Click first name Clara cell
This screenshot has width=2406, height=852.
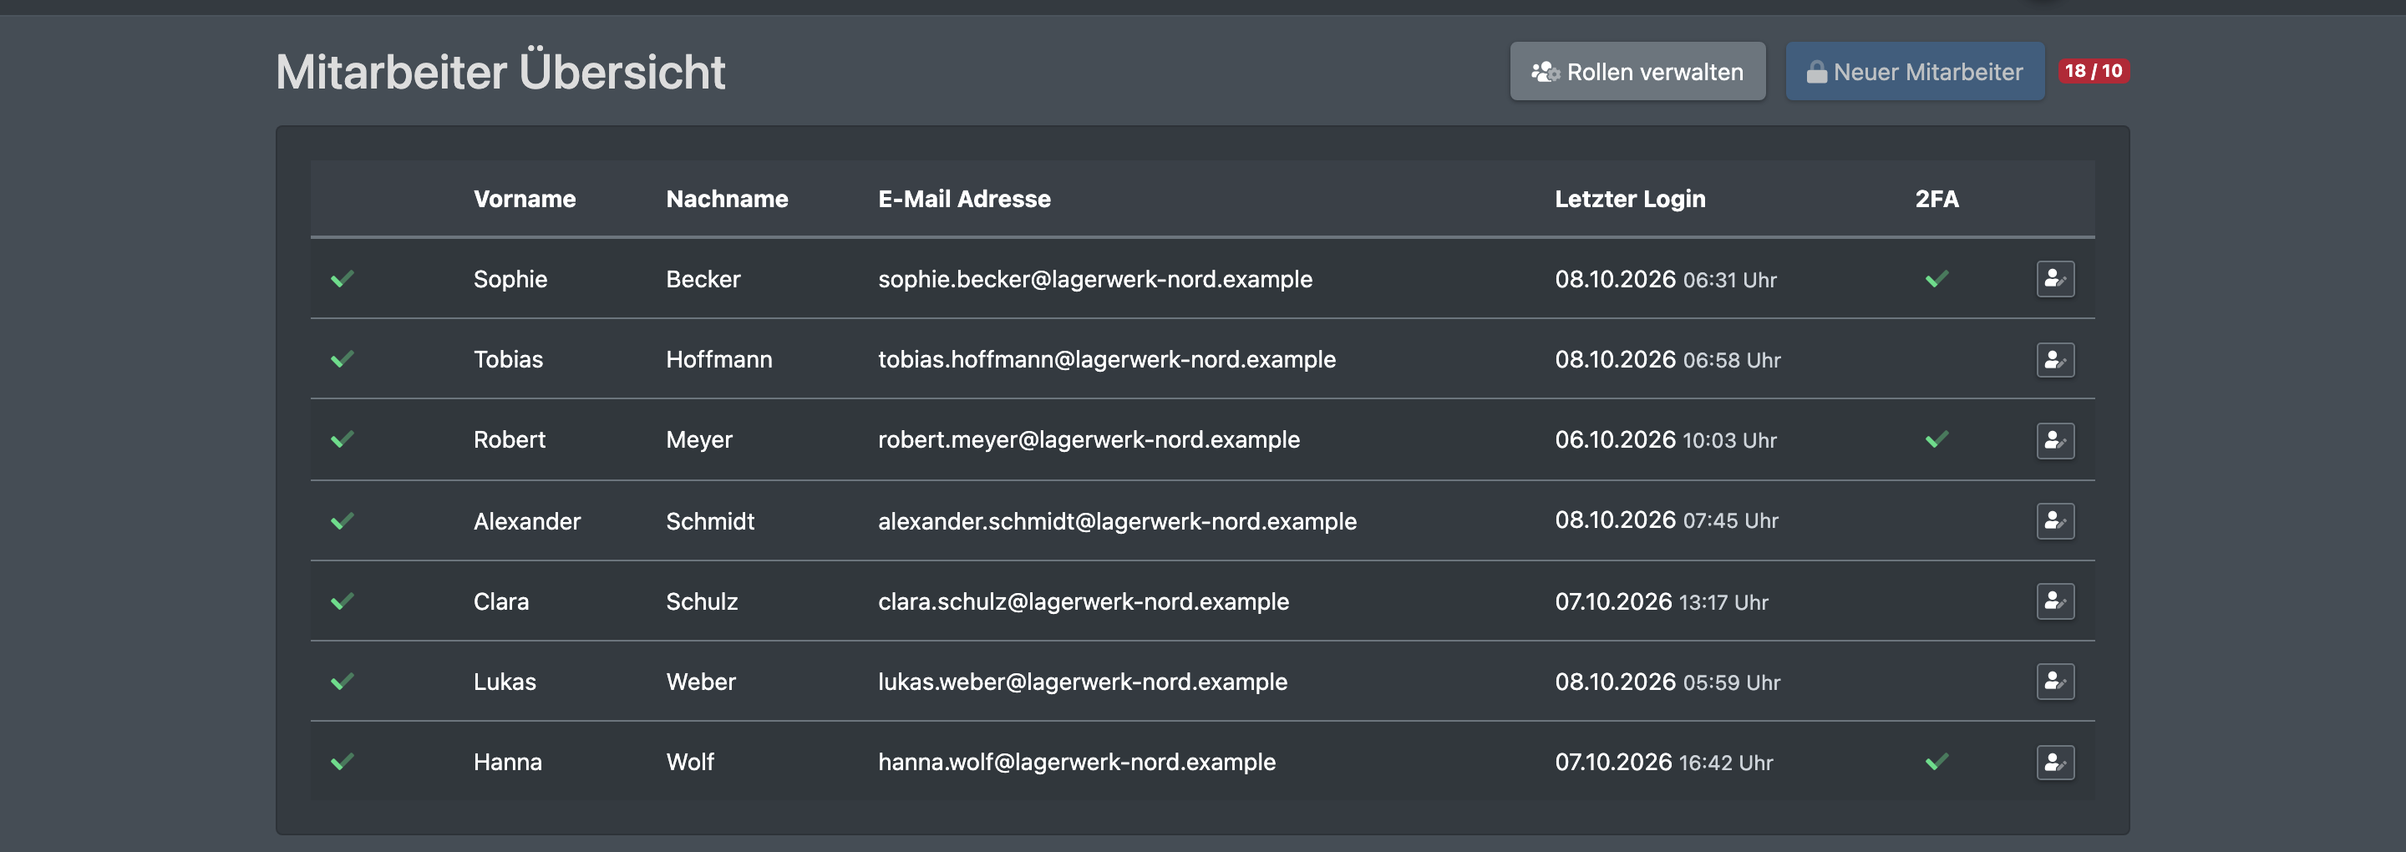click(500, 601)
